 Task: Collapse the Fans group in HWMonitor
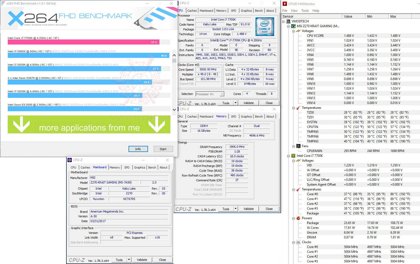(x=294, y=146)
